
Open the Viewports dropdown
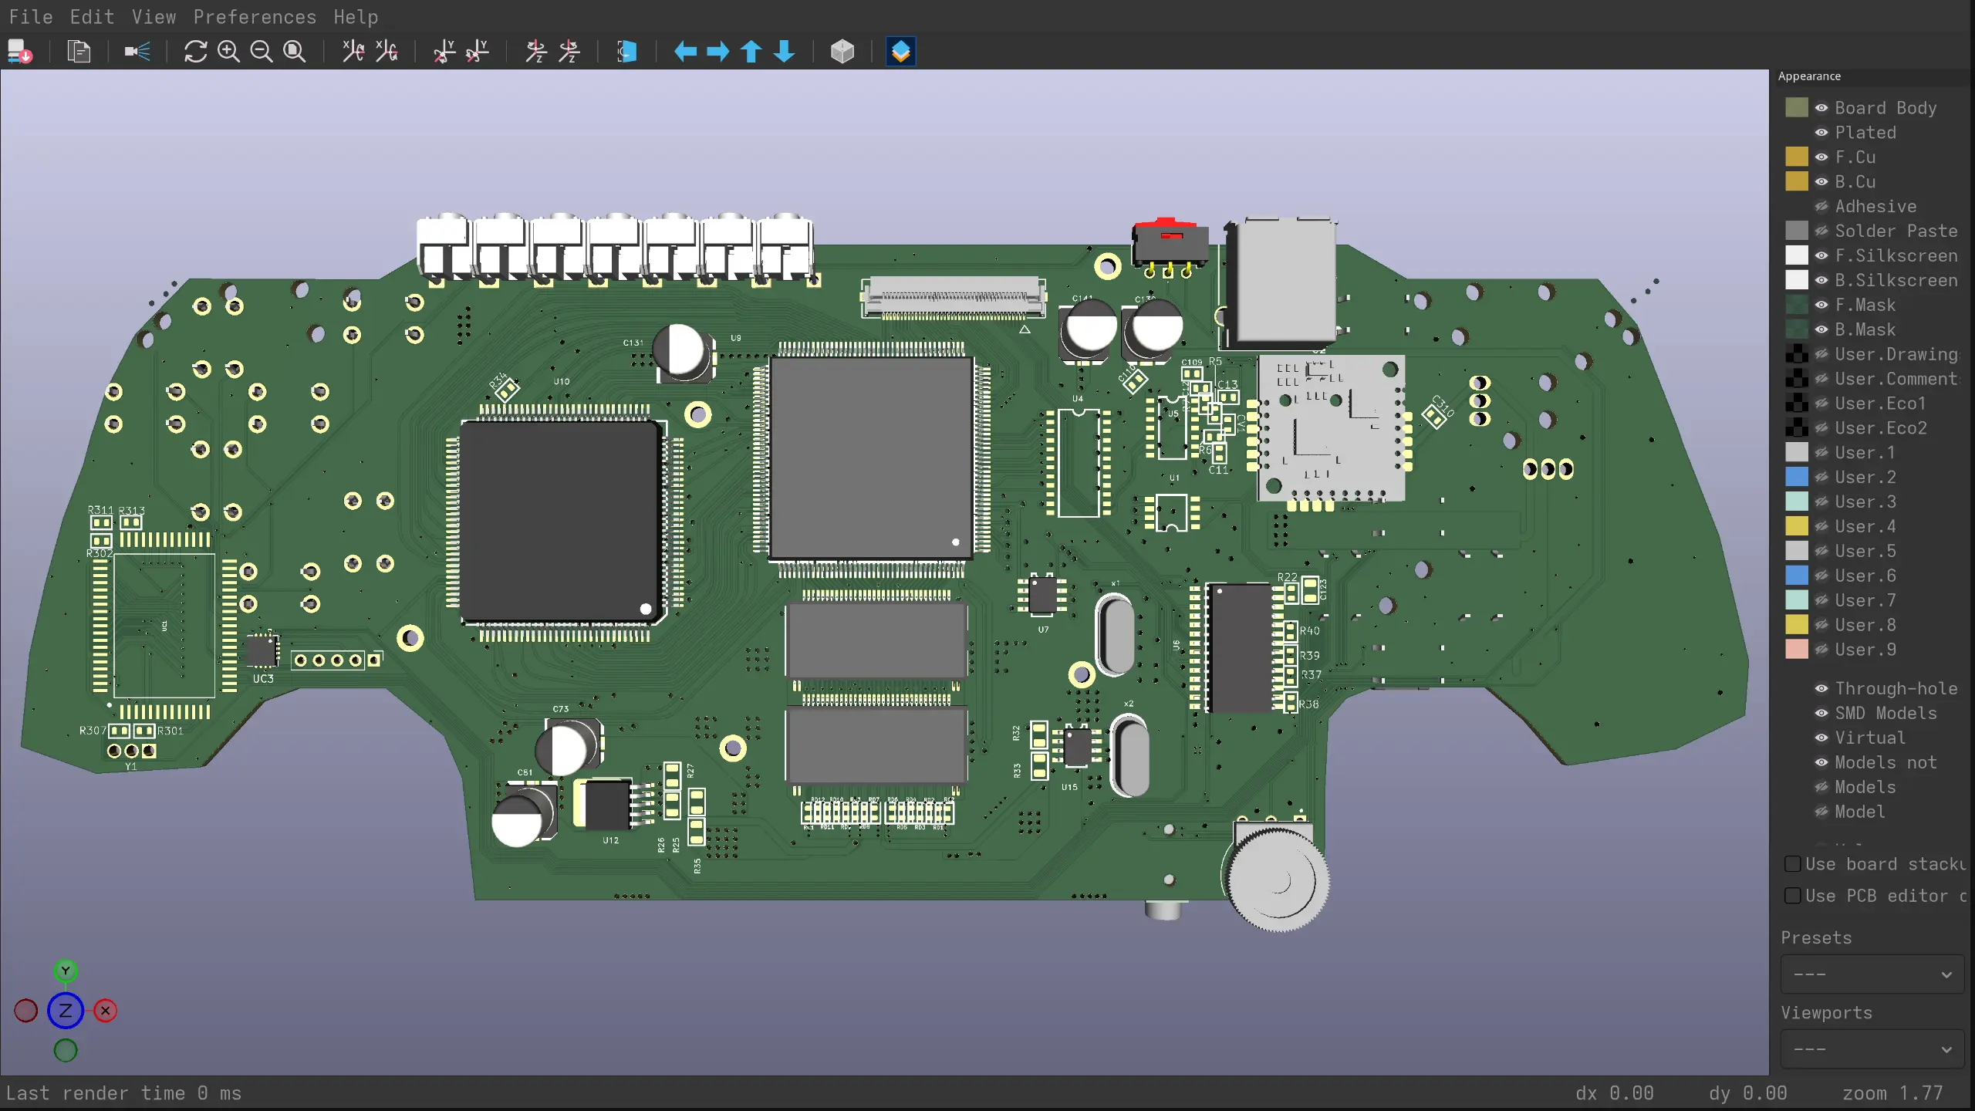point(1872,1049)
